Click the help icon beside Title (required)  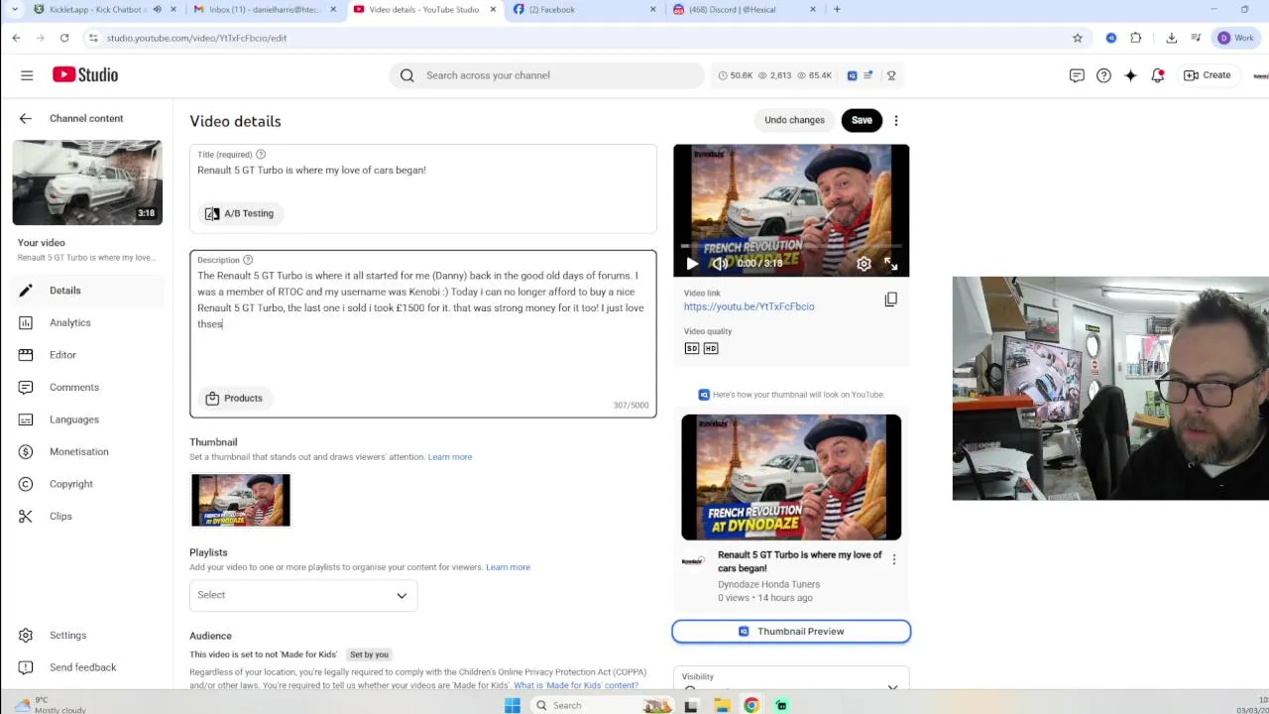coord(261,155)
